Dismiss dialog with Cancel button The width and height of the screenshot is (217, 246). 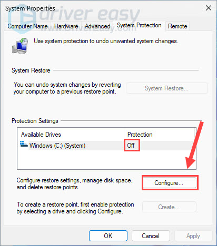pyautogui.click(x=151, y=235)
